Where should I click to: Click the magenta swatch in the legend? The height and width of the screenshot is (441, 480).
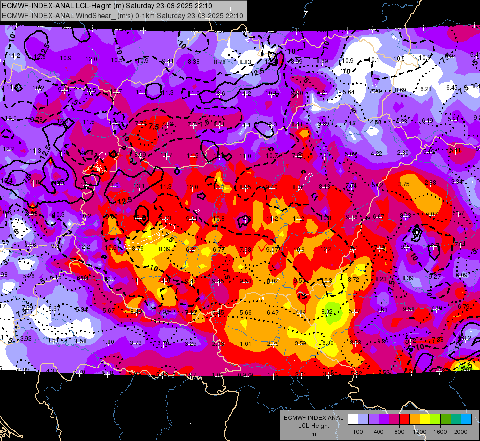(394, 419)
